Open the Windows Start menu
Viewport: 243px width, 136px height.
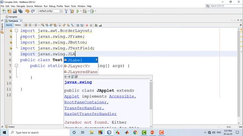point(4,133)
